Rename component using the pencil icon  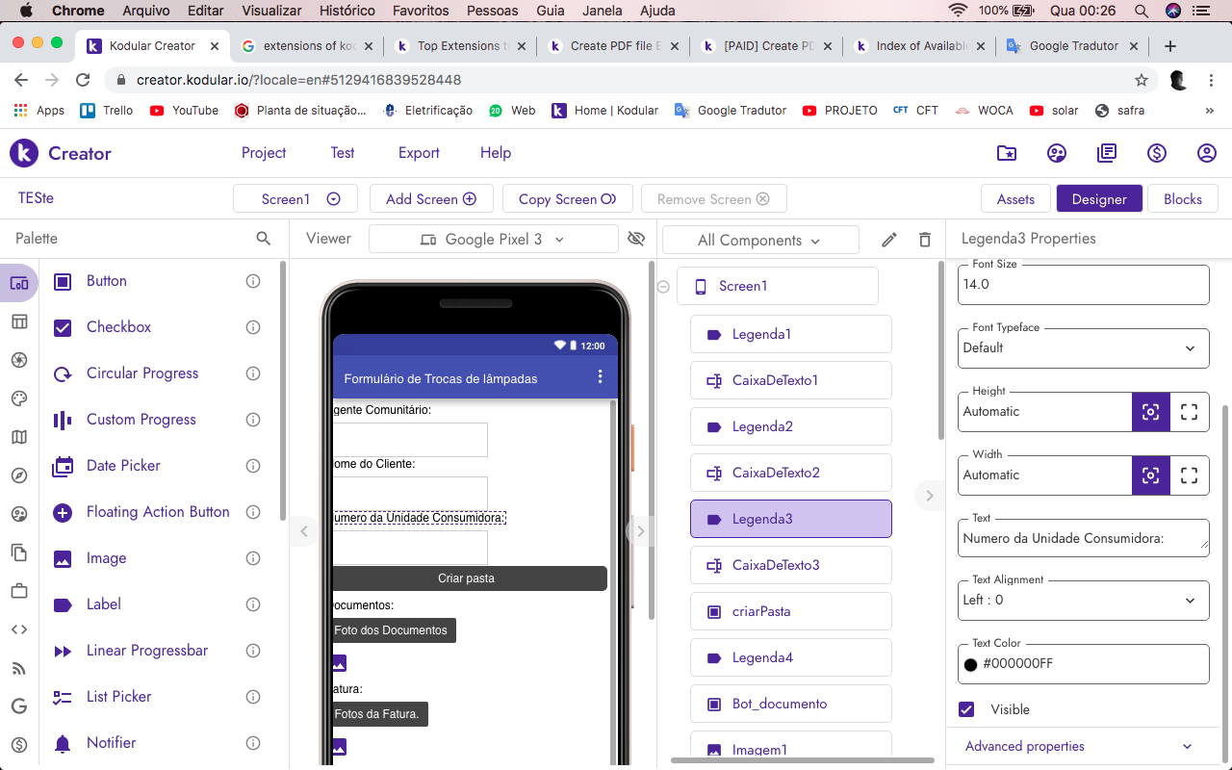(x=889, y=240)
